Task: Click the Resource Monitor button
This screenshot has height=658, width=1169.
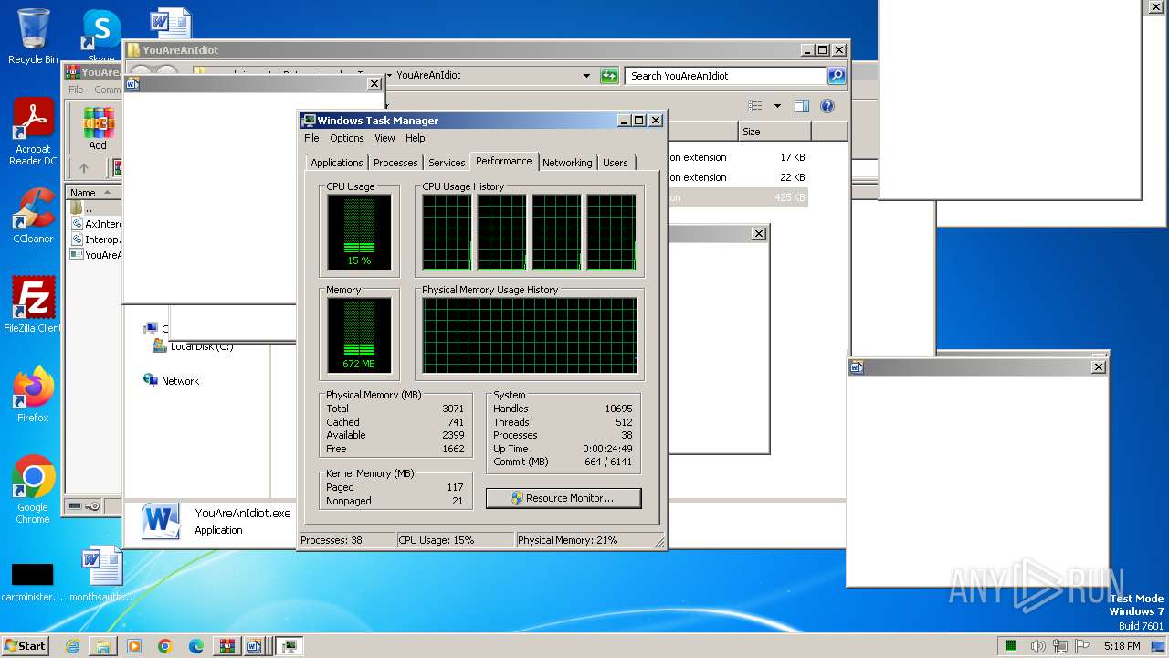Action: (x=563, y=498)
